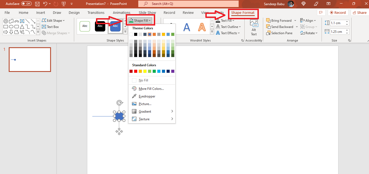Viewport: 369px width, 174px height.
Task: Open Customize Quick Access Toolbar dropdown
Action: [x=71, y=4]
